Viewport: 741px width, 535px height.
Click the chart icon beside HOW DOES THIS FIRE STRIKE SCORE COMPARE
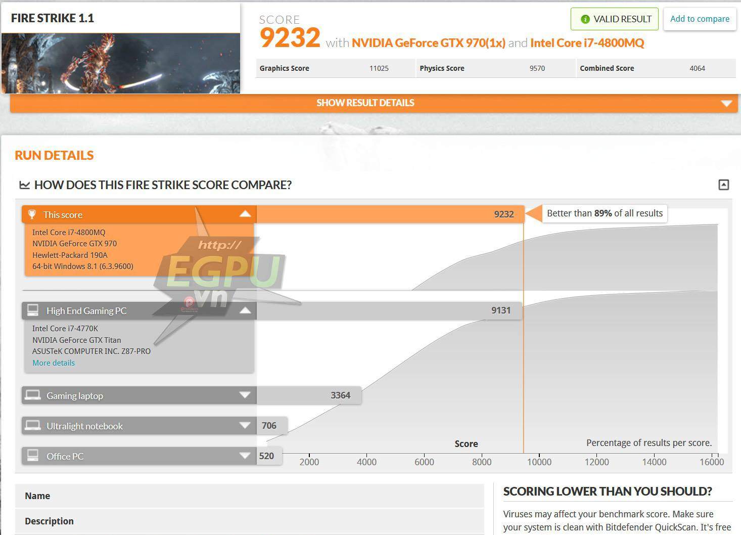24,185
